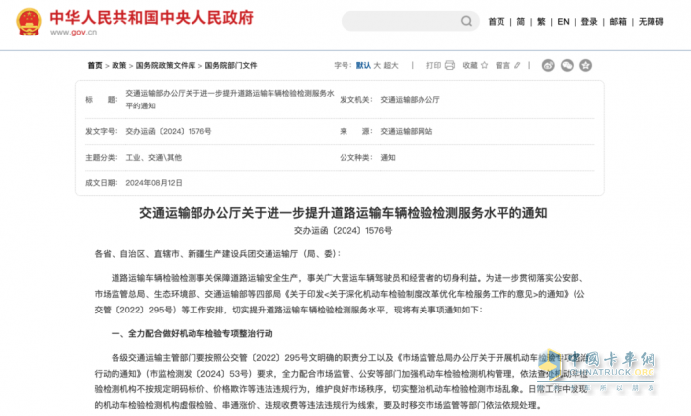Open the 无障碍 accessibility link
The image size is (691, 416).
[651, 21]
